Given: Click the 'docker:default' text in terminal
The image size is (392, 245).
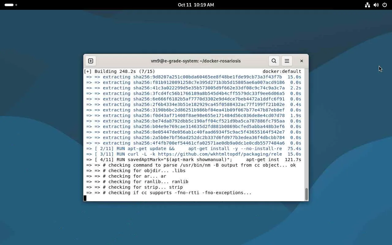Looking at the screenshot, I should (282, 71).
